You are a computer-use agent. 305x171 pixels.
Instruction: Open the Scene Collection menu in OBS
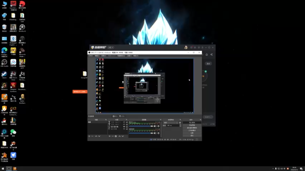click(121, 55)
